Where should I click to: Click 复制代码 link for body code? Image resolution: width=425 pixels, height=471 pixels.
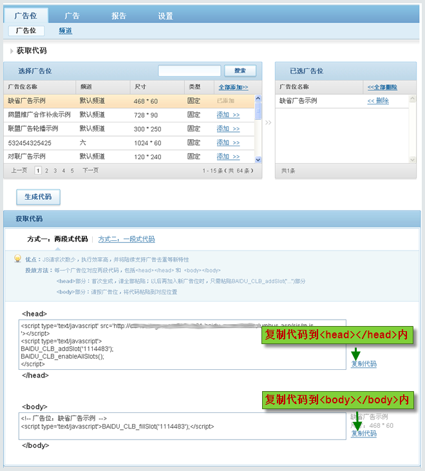pos(364,433)
